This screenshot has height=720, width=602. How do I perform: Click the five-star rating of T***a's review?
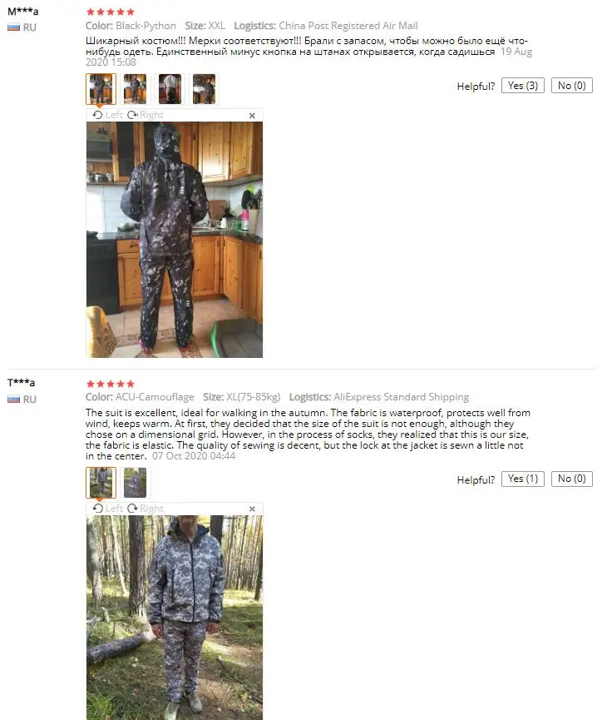[x=111, y=384]
